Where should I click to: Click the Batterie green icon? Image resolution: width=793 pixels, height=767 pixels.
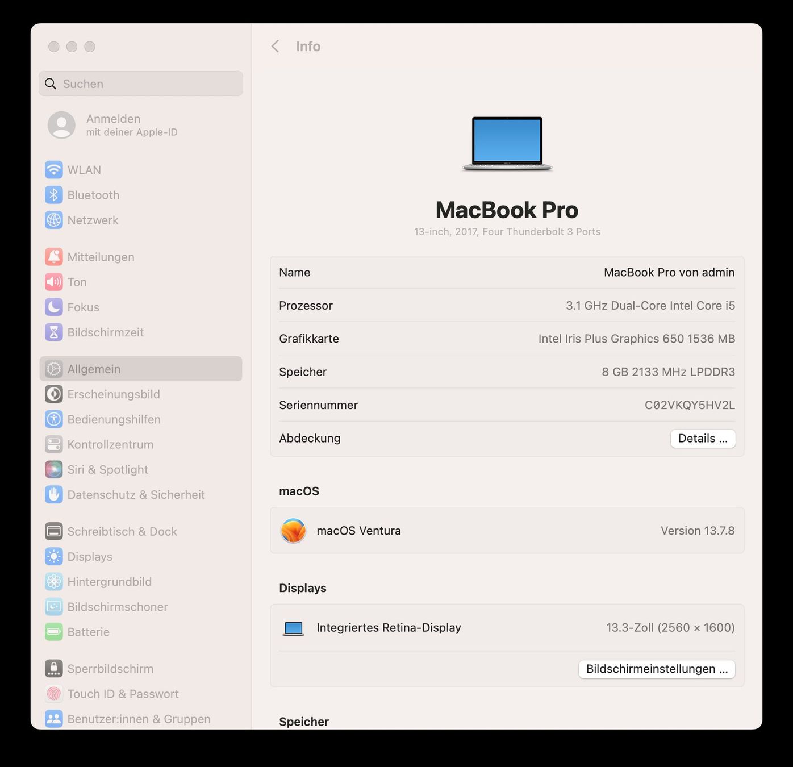click(x=54, y=632)
